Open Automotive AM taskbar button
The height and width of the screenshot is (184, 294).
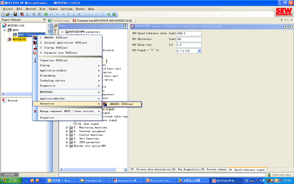click(x=128, y=181)
